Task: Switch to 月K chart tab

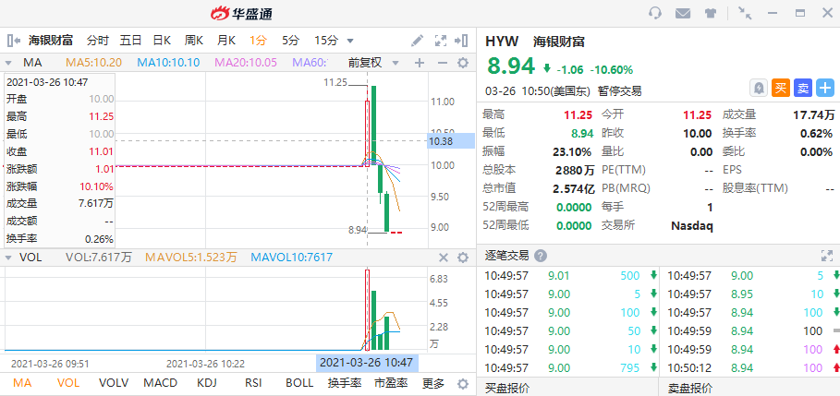Action: point(226,40)
